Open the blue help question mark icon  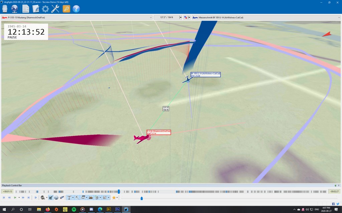76,9
